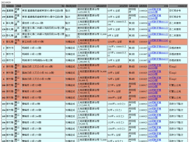
Task: Click the 'saledate' column header
Action: click(143, 6)
